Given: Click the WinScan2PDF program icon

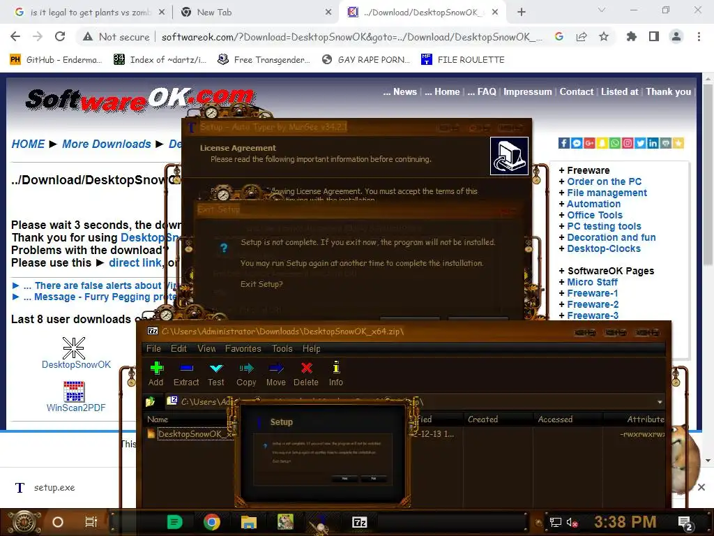Looking at the screenshot, I should tap(74, 391).
